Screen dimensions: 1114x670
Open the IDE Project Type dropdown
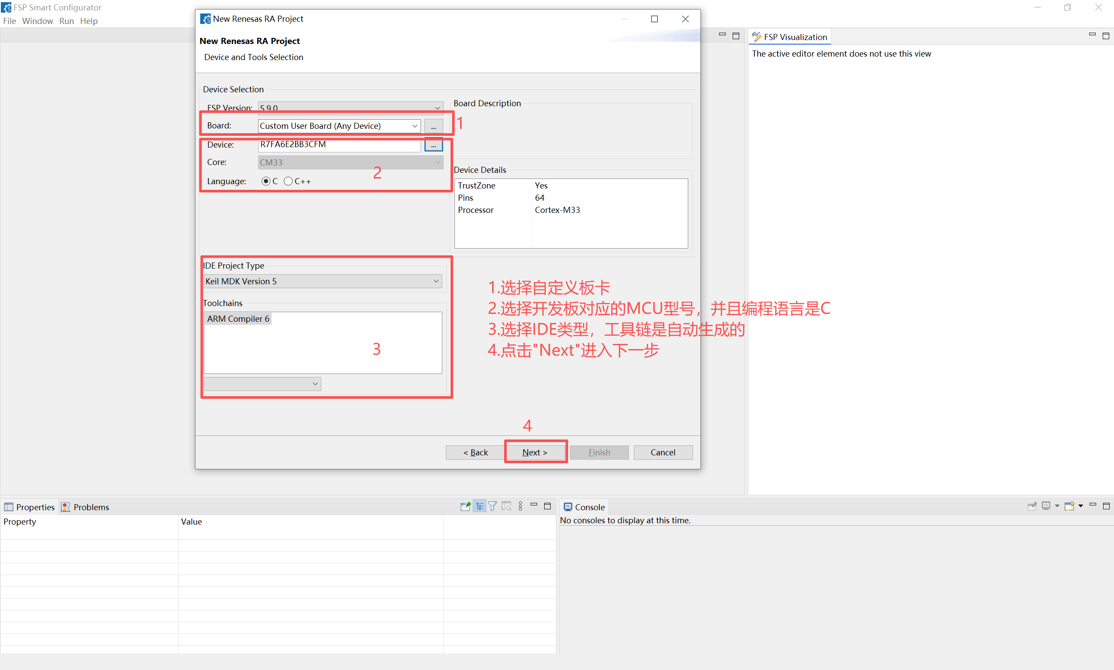(437, 281)
